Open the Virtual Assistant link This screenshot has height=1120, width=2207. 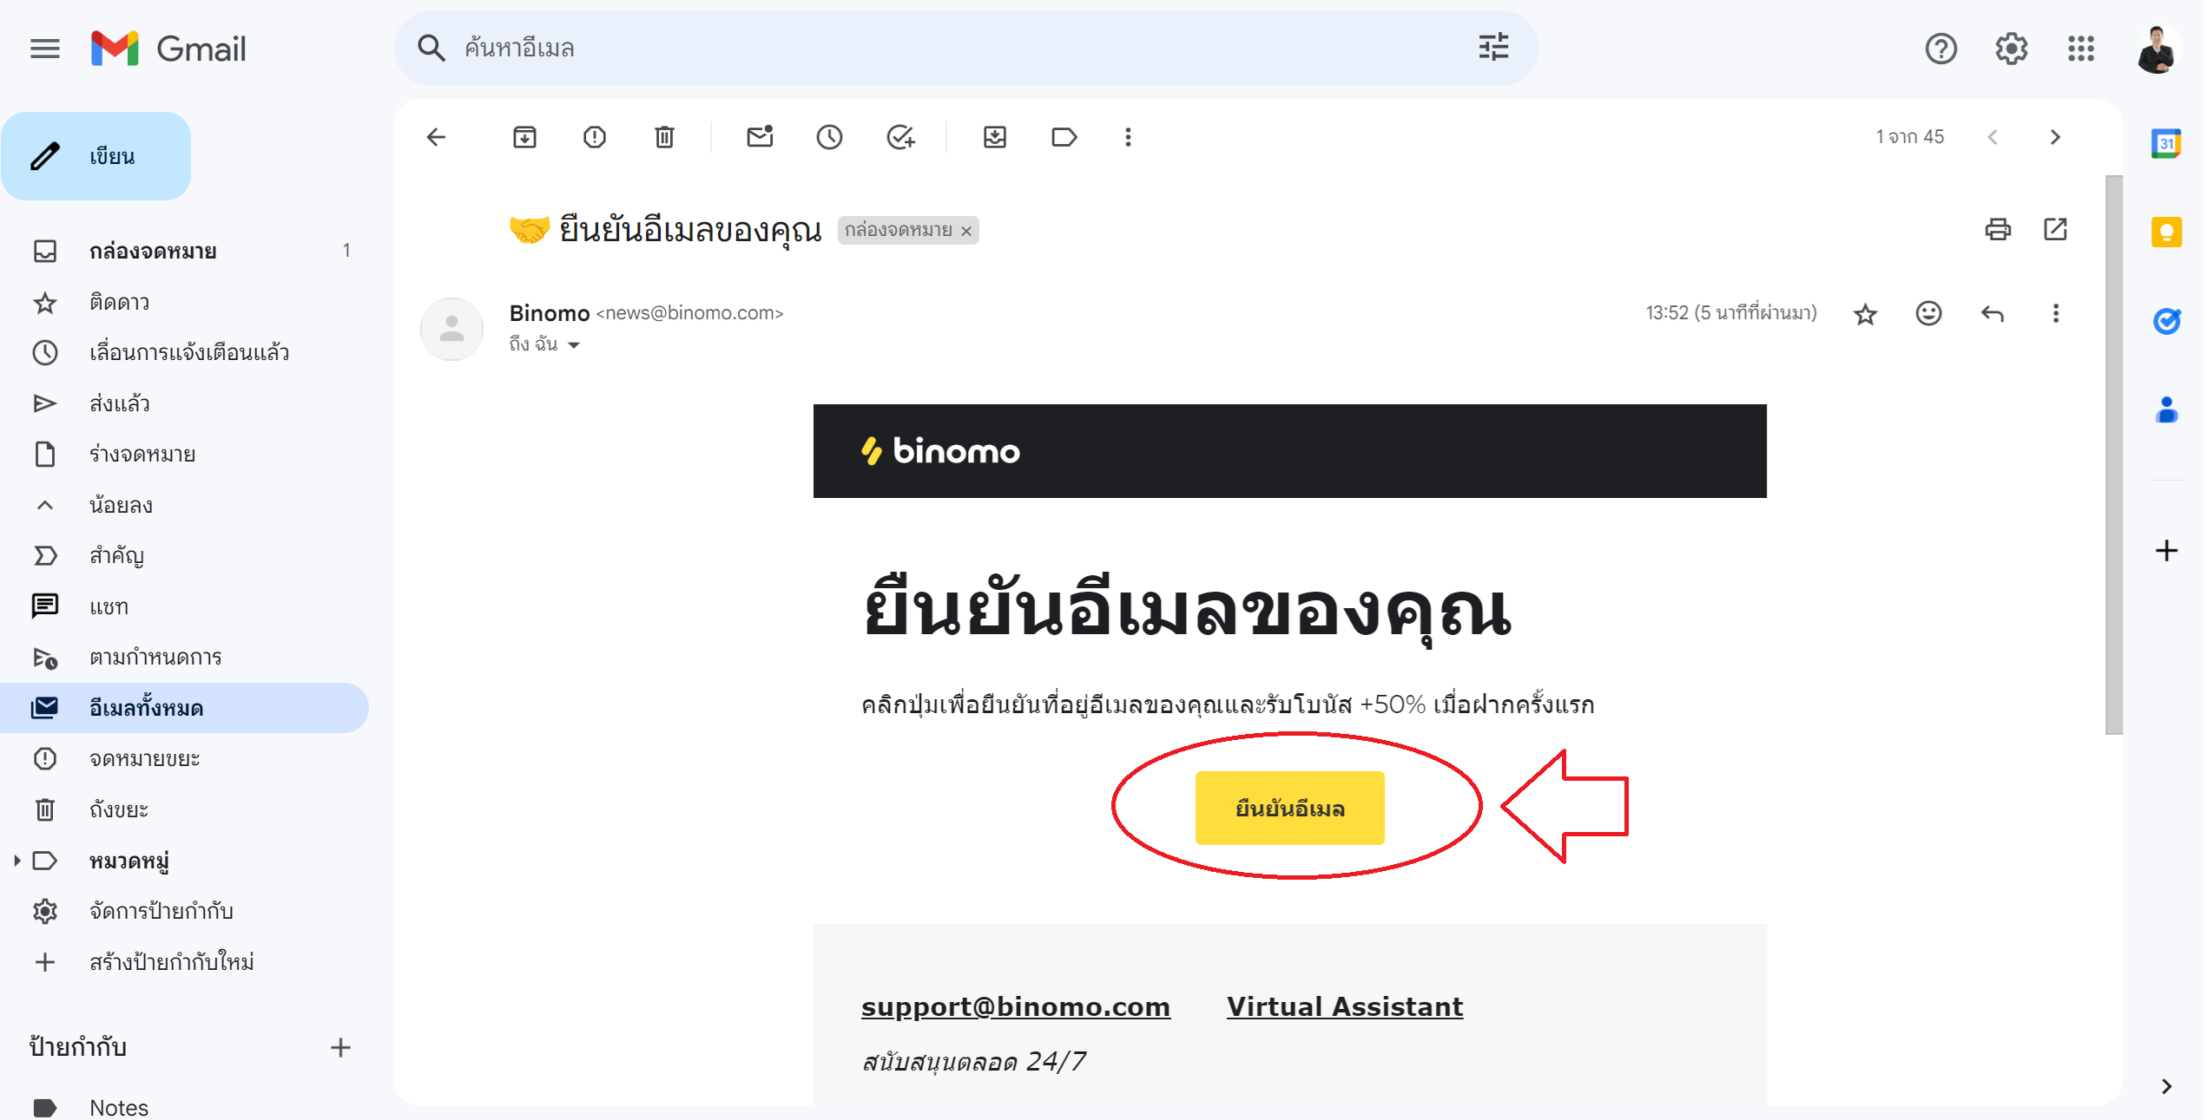(x=1344, y=1006)
